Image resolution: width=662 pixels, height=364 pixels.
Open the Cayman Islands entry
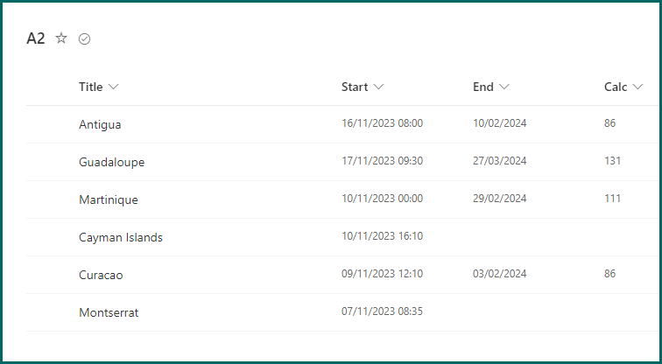tap(120, 237)
